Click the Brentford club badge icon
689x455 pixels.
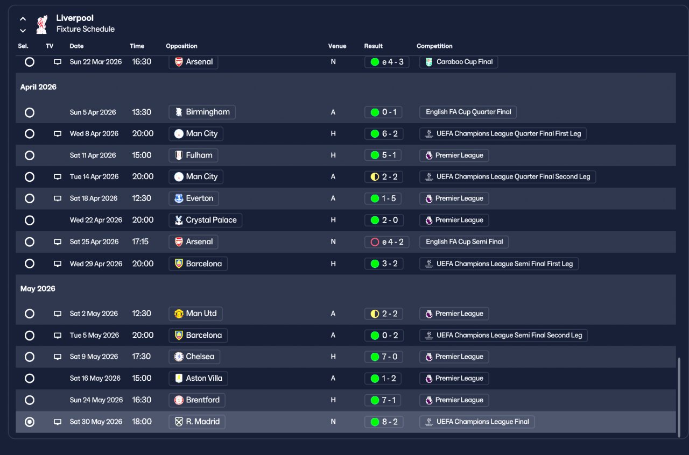click(179, 400)
